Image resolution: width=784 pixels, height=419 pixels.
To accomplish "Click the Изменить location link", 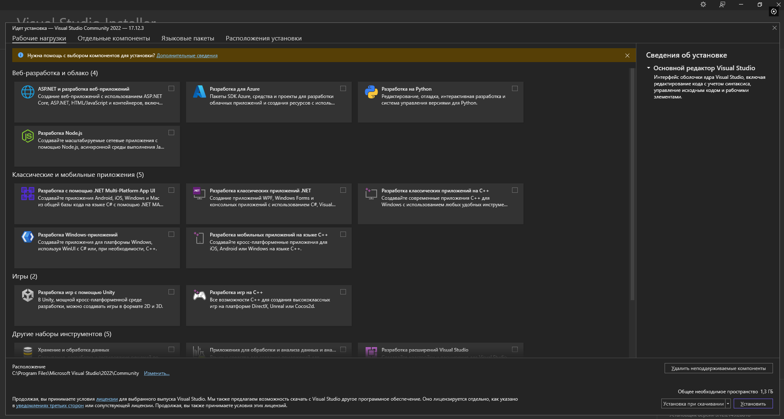I will coord(157,373).
